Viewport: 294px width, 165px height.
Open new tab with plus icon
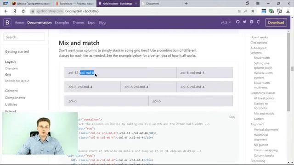click(x=186, y=4)
